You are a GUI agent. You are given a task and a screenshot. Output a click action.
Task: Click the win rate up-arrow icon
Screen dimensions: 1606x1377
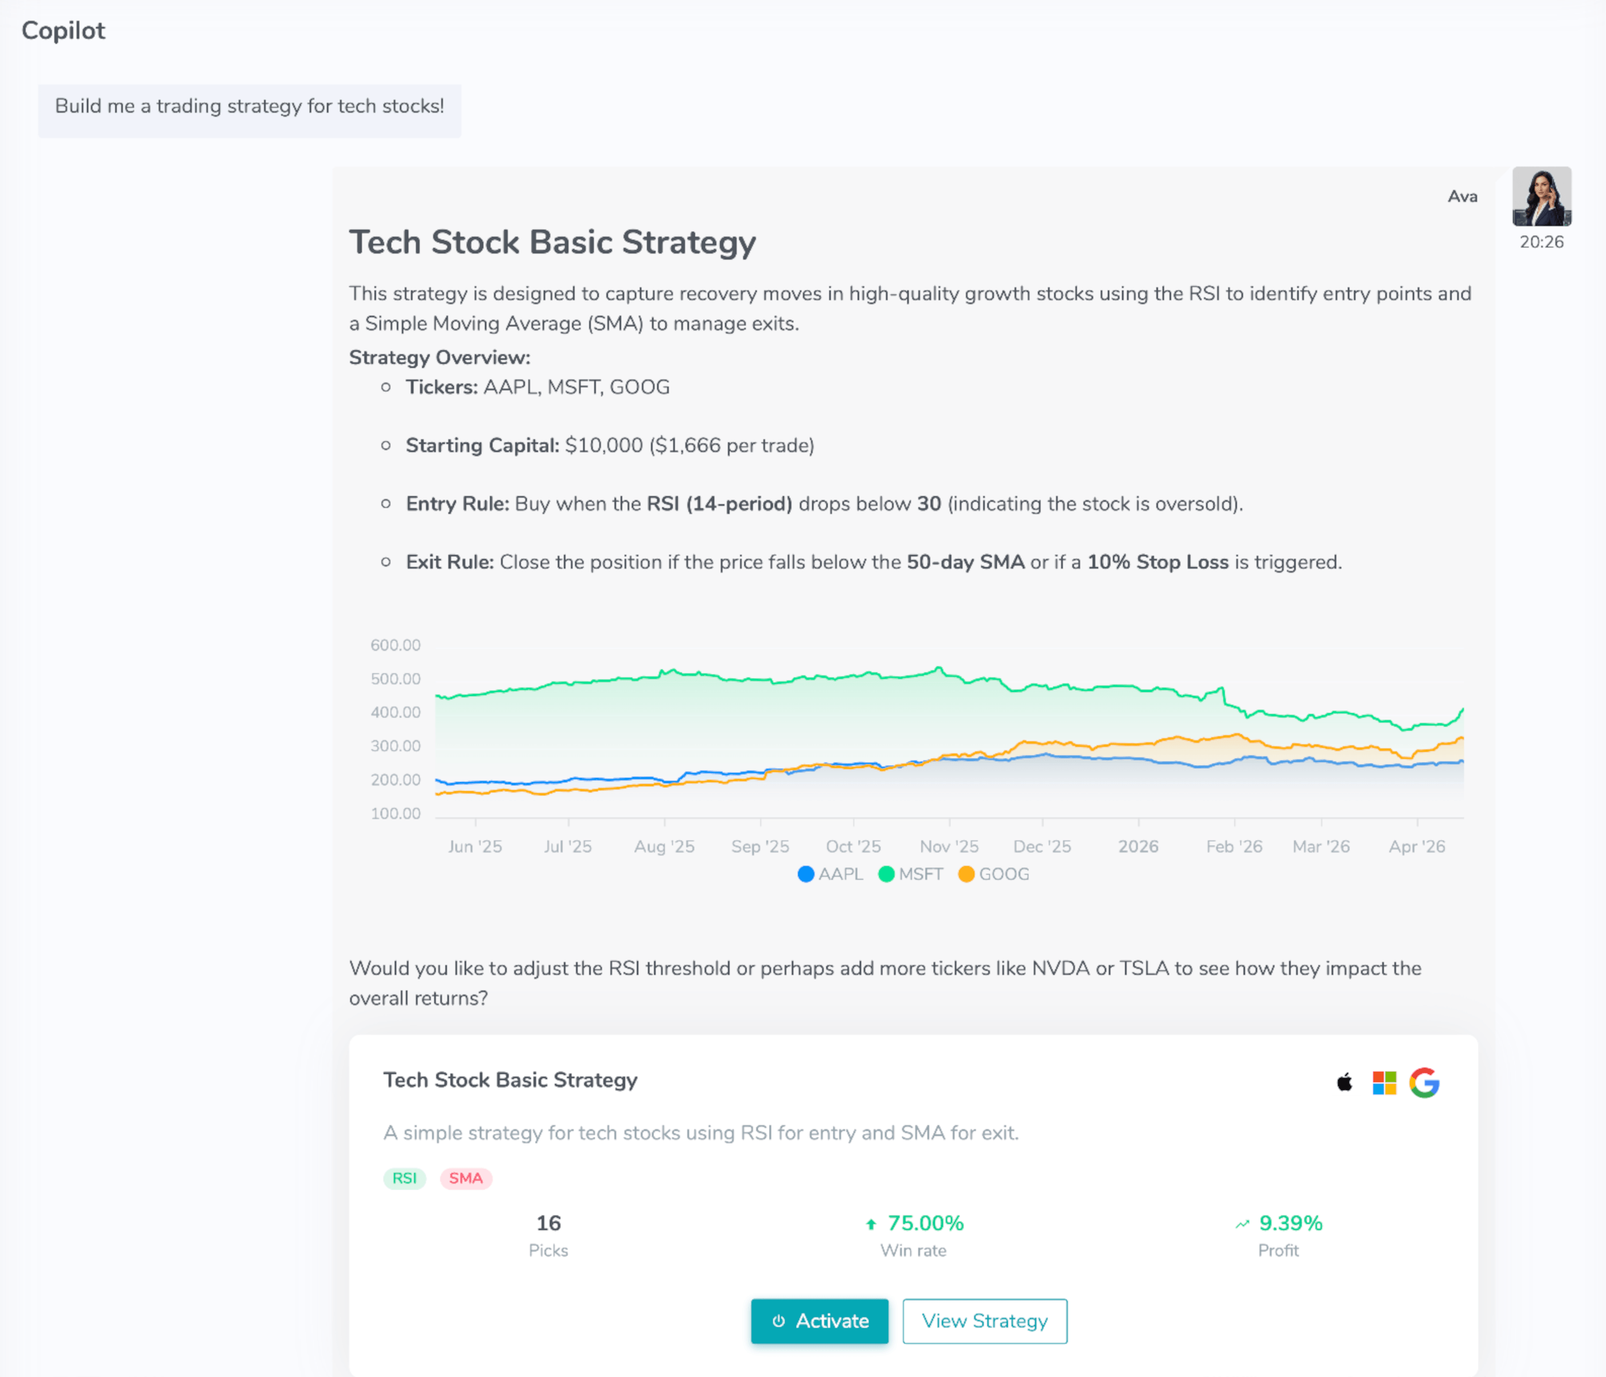pos(871,1224)
